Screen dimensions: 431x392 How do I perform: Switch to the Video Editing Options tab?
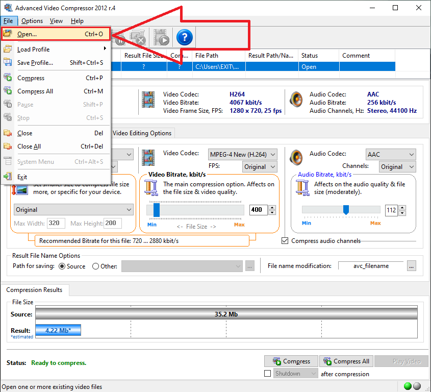pyautogui.click(x=142, y=133)
